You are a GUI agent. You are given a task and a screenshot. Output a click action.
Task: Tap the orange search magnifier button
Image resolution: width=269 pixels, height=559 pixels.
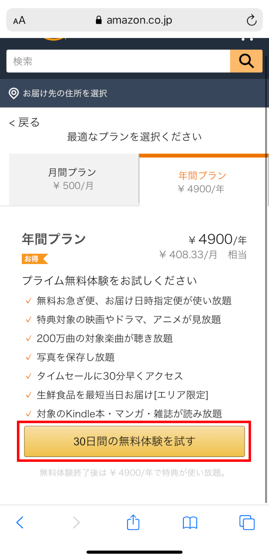pyautogui.click(x=246, y=61)
